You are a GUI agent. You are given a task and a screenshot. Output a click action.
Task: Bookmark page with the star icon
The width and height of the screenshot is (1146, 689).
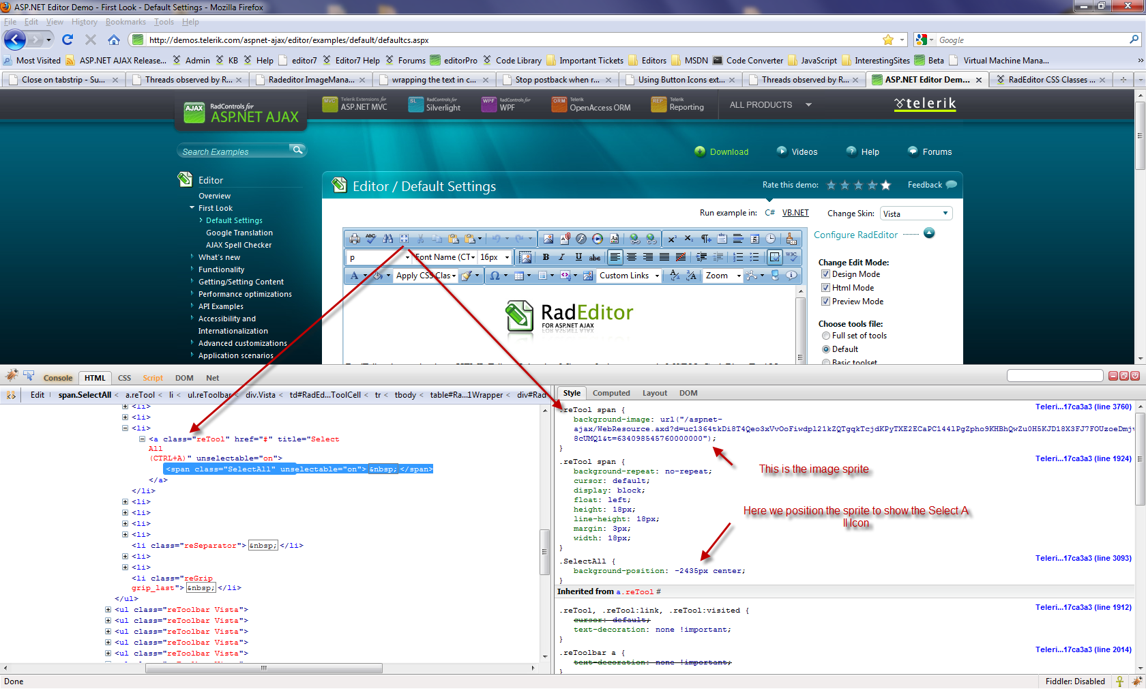[x=888, y=40]
